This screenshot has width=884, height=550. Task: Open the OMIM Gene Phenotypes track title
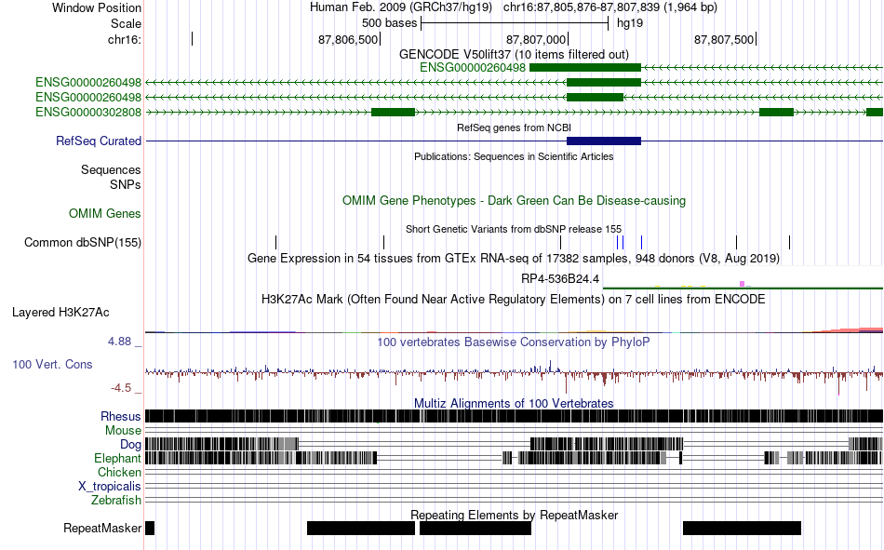514,201
